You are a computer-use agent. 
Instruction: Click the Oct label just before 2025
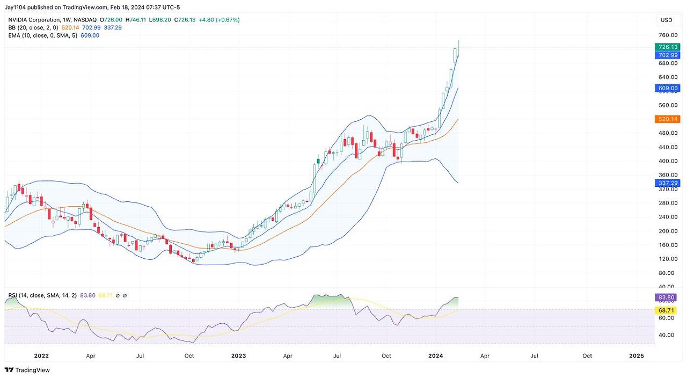tap(587, 355)
